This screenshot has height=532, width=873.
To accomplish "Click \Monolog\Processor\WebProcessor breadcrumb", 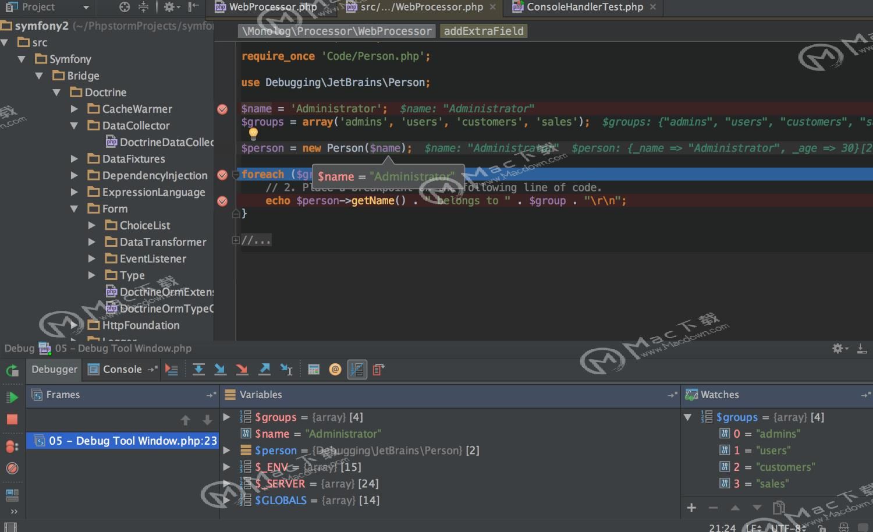I will coord(337,31).
